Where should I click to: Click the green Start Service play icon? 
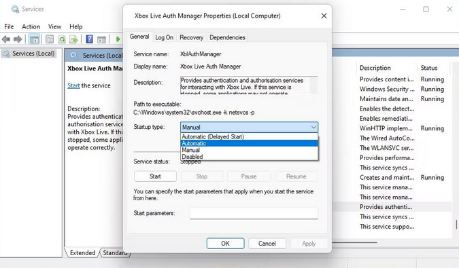(118, 39)
